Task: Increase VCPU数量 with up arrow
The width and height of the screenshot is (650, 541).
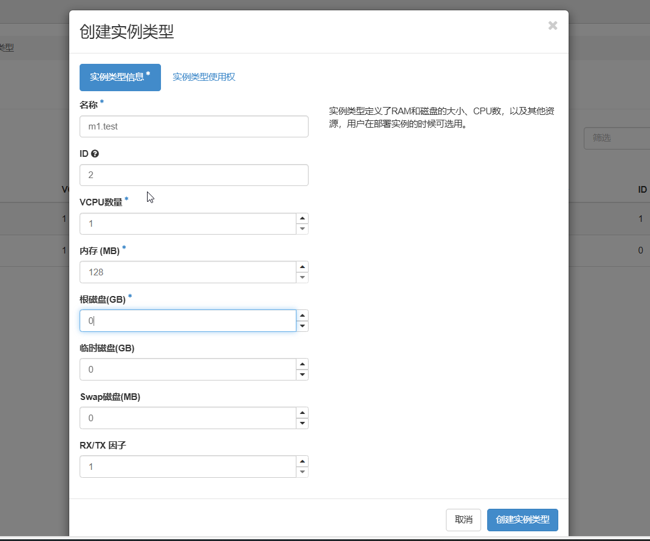Action: pos(302,218)
